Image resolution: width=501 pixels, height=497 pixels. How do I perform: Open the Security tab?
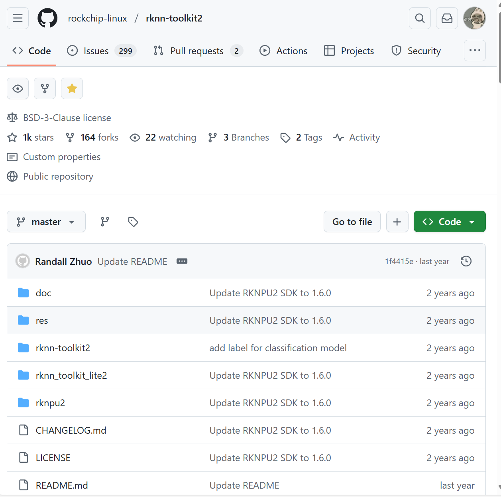click(x=416, y=51)
